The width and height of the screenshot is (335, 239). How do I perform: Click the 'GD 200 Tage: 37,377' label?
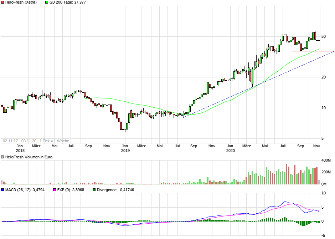click(68, 2)
